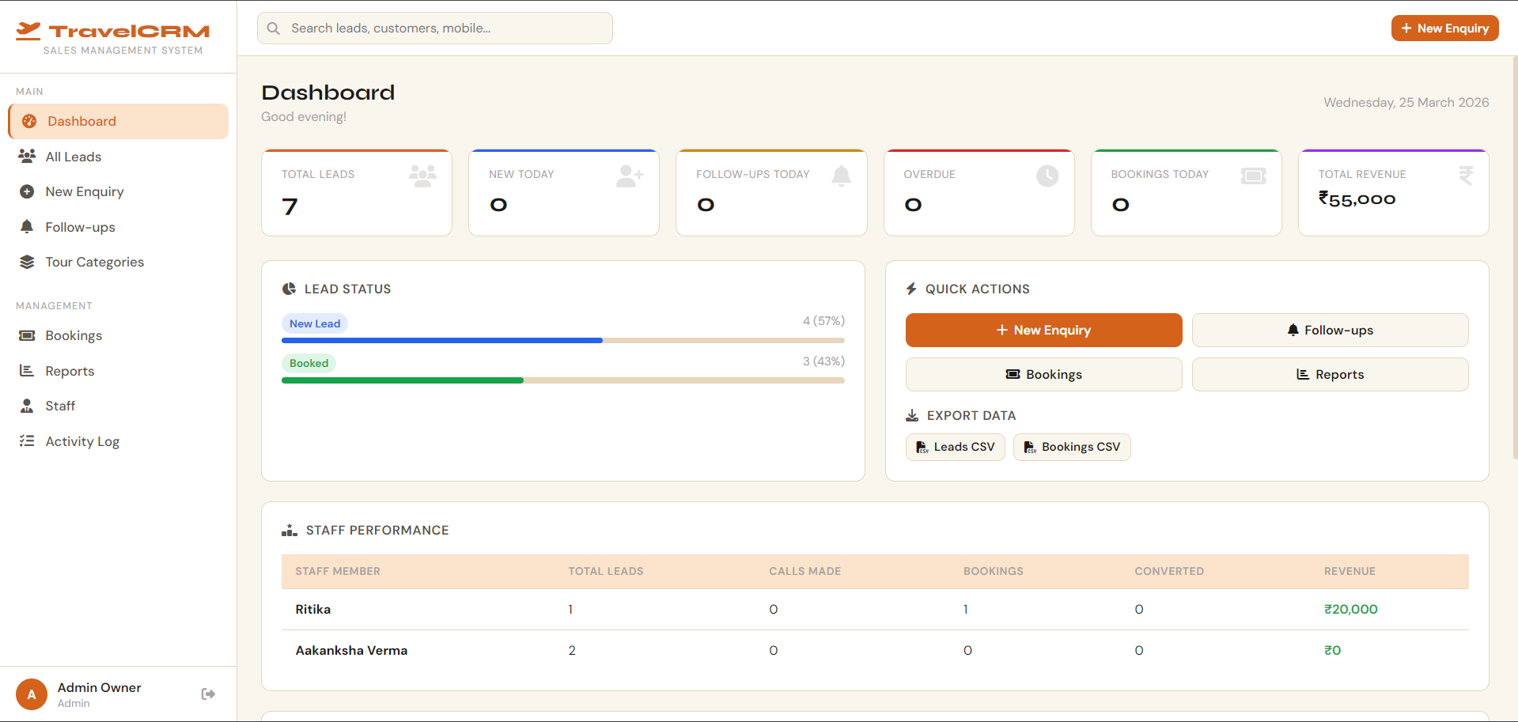
Task: Click the Calls Made column header
Action: [804, 571]
